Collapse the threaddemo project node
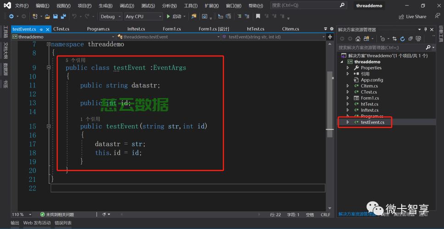This screenshot has height=229, width=444. 342,62
